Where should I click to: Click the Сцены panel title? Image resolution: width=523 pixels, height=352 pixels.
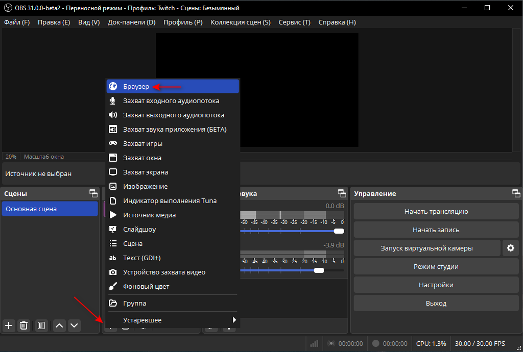[15, 193]
